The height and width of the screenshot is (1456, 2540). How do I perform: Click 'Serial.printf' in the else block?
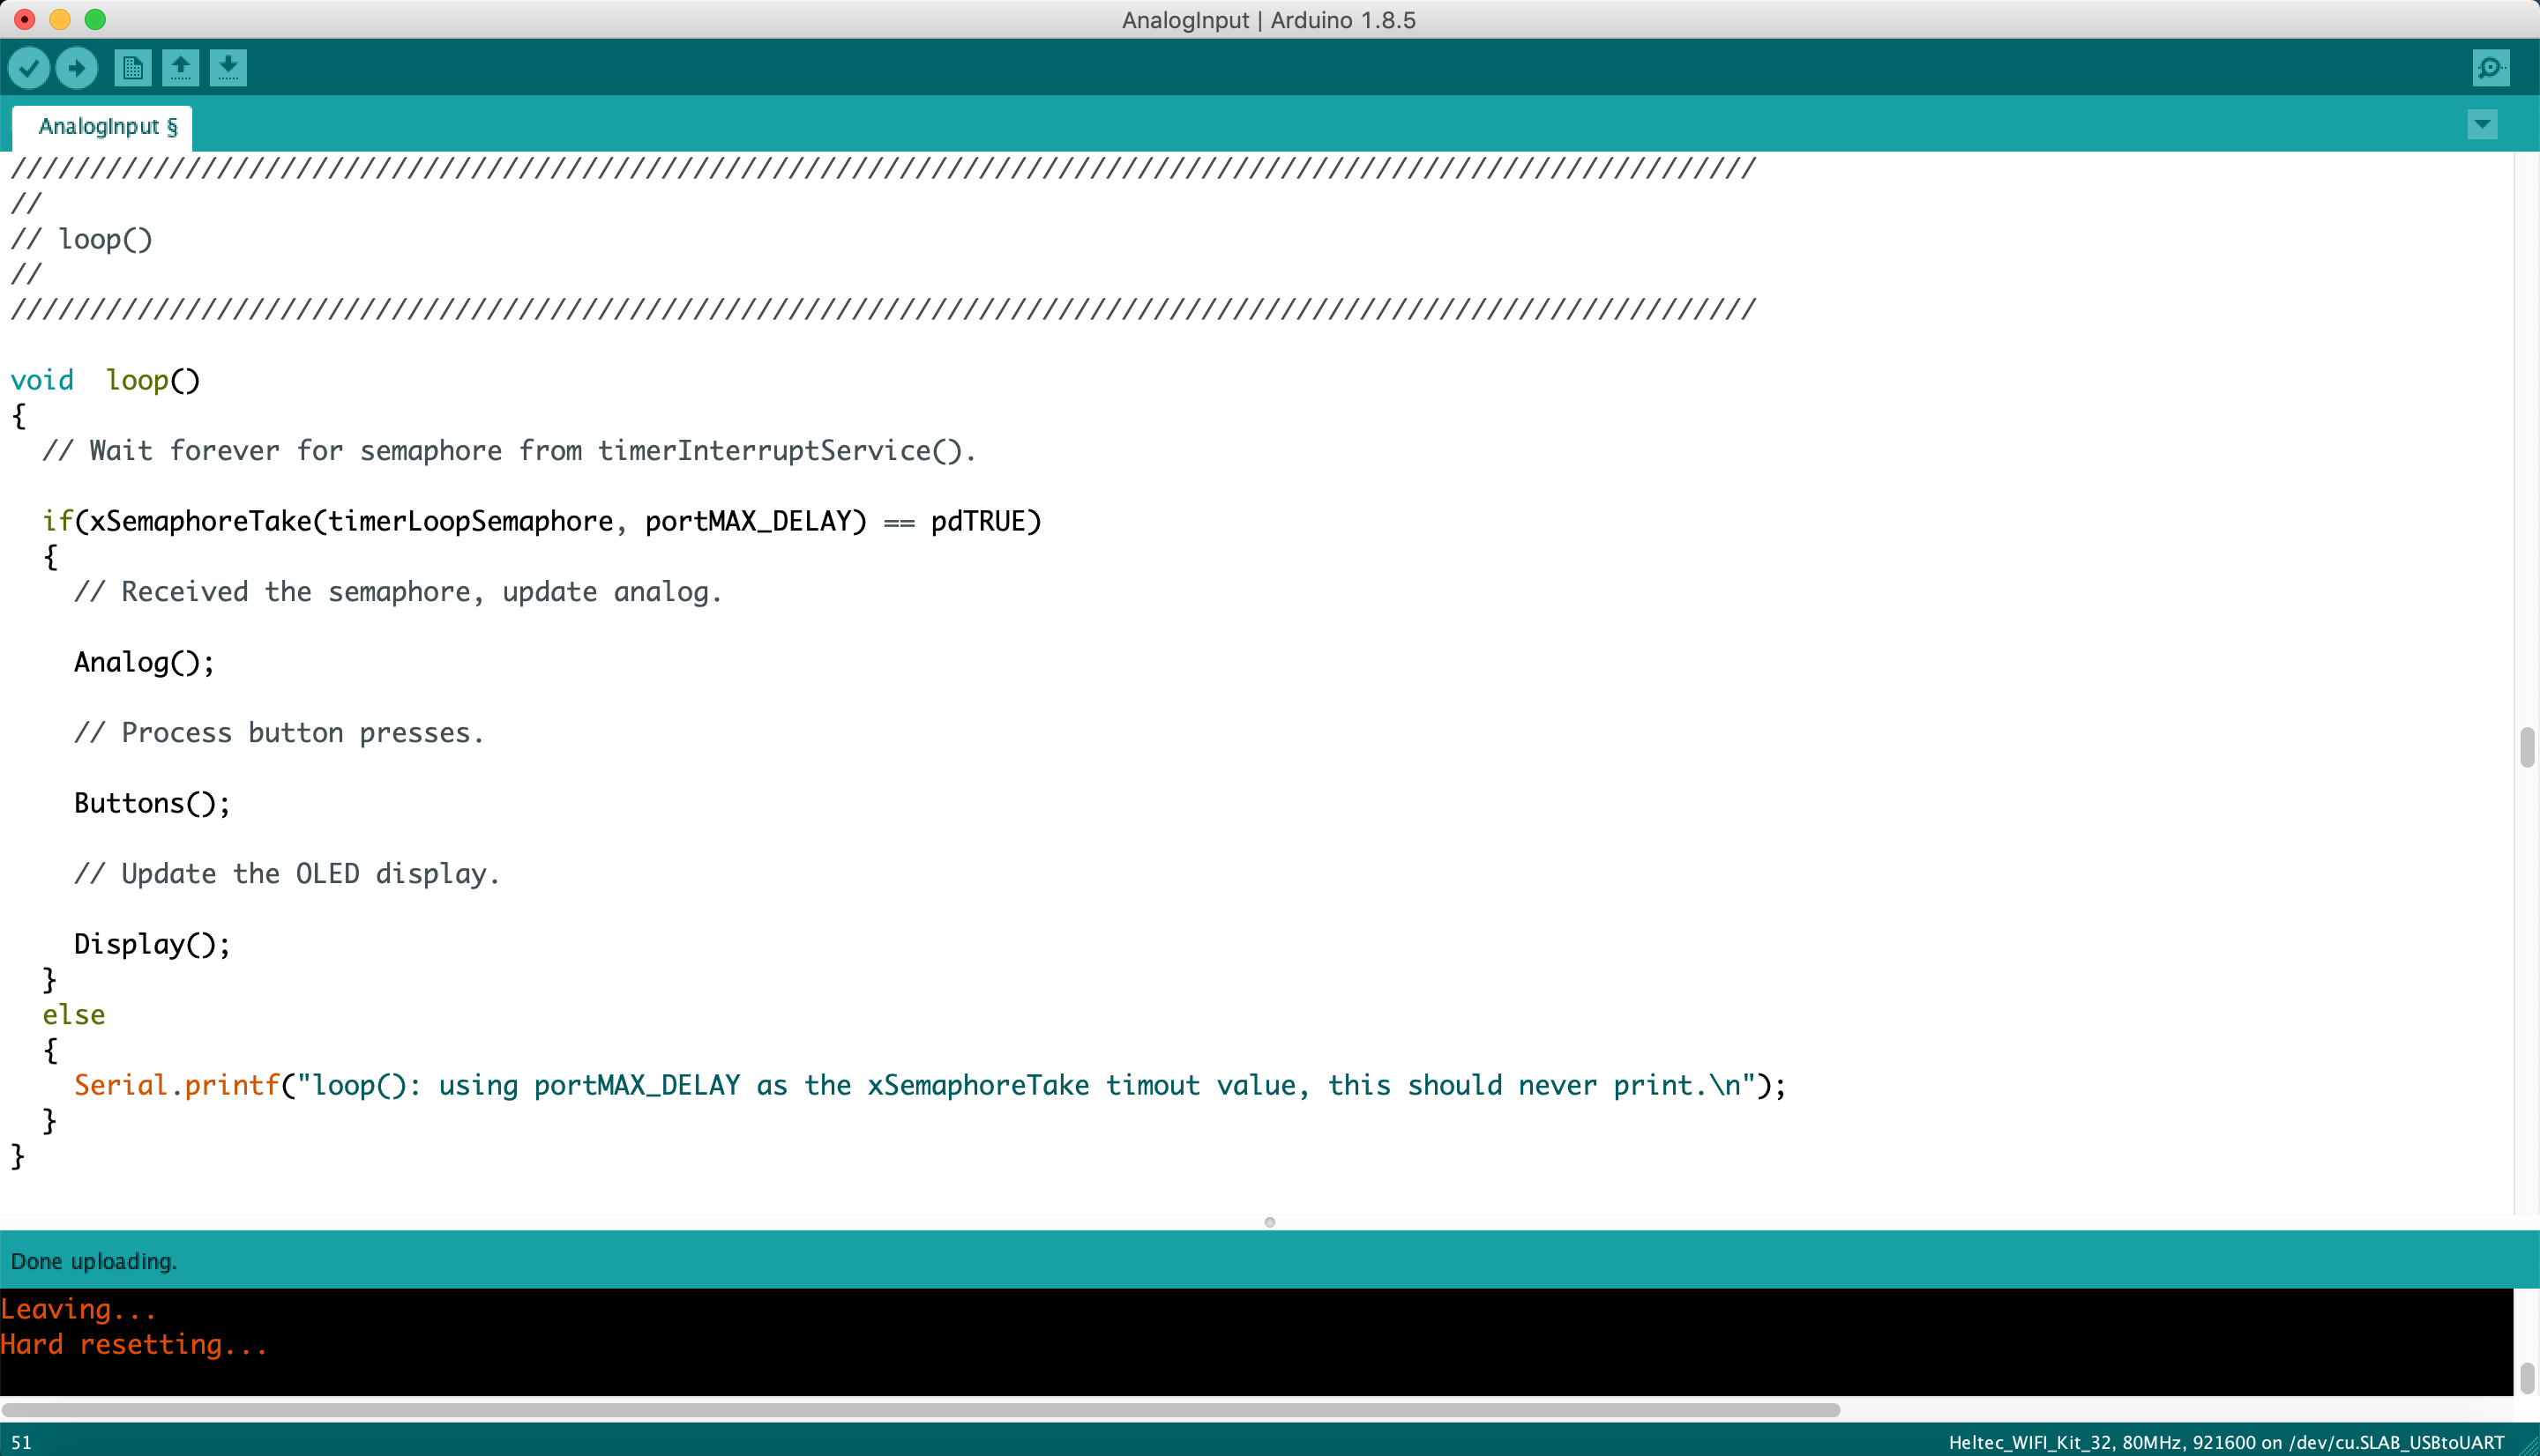tap(177, 1085)
